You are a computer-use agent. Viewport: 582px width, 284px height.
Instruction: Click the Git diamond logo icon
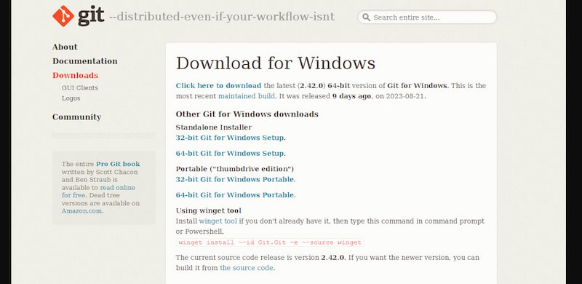tap(63, 16)
